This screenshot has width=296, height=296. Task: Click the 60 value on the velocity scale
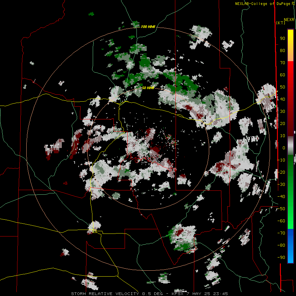coord(283,75)
